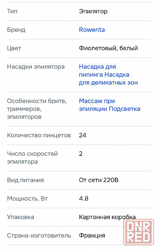This screenshot has height=251, width=158.
Task: Click the Вид питания label
Action: (x=25, y=180)
